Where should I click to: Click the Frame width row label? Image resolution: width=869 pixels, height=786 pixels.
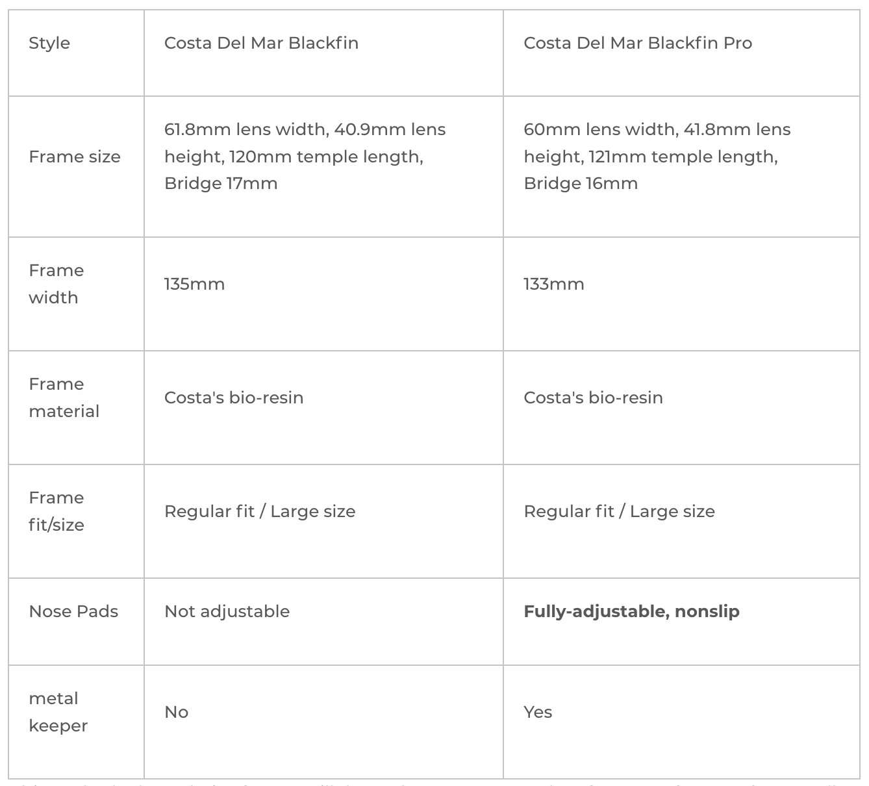(x=56, y=284)
